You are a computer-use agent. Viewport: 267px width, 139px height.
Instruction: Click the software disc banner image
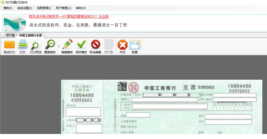15,23
